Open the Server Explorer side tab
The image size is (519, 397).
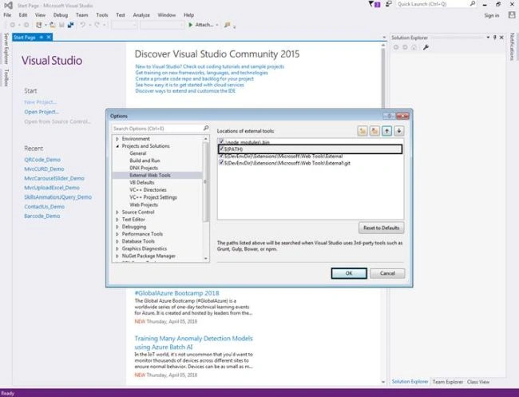point(6,49)
